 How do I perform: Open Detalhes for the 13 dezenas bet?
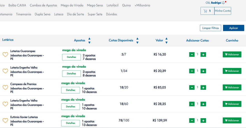pyautogui.click(x=70, y=123)
